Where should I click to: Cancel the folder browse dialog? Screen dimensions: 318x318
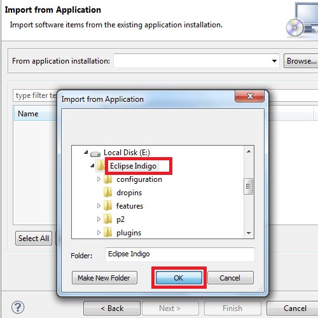click(x=230, y=278)
